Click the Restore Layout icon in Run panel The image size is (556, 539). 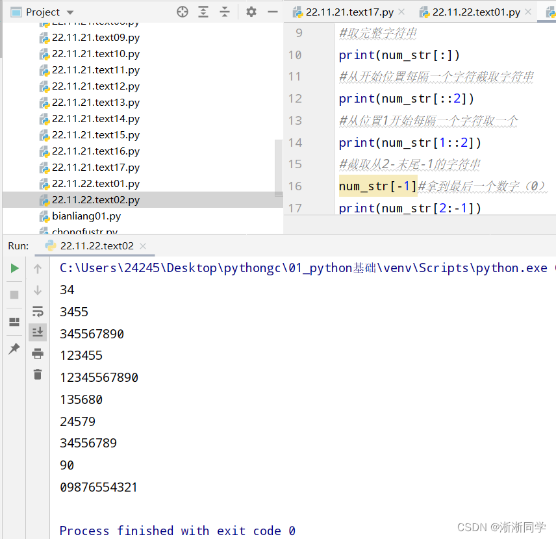tap(14, 322)
